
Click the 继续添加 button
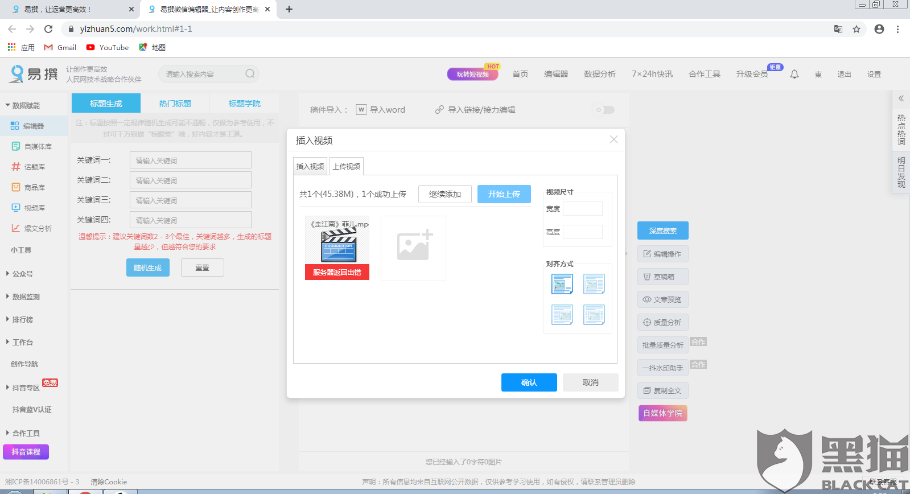pyautogui.click(x=445, y=194)
